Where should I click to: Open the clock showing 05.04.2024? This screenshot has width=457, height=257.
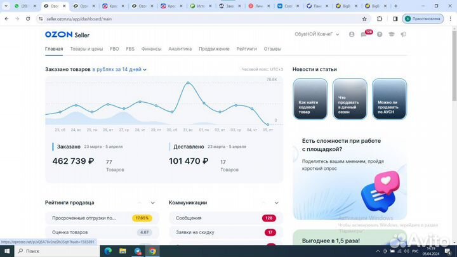pyautogui.click(x=432, y=251)
